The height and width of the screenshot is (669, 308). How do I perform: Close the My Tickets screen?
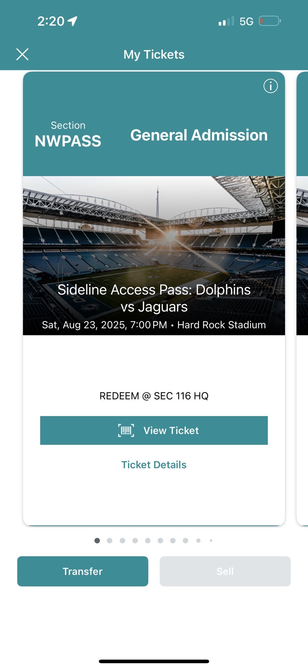coord(22,54)
